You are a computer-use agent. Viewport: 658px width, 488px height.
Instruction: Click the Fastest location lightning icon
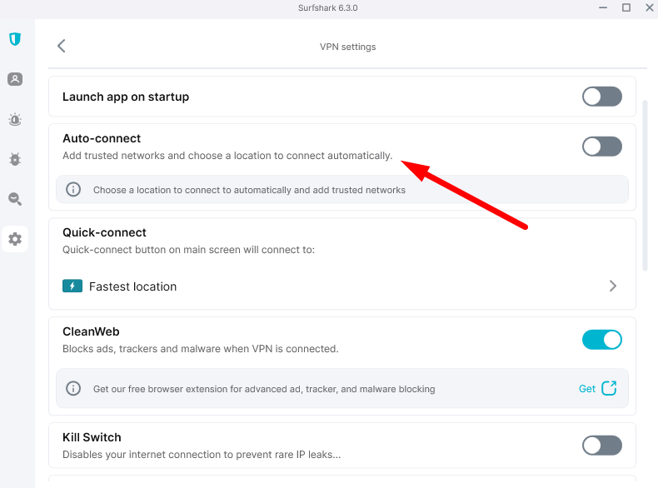click(72, 286)
